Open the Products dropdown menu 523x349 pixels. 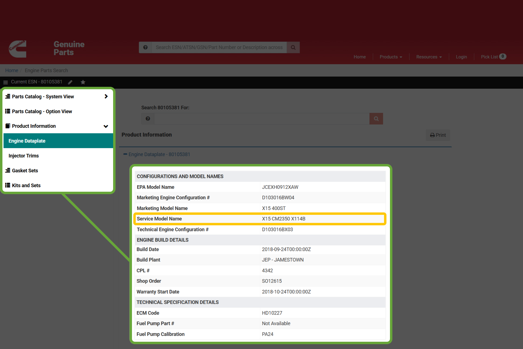(390, 57)
